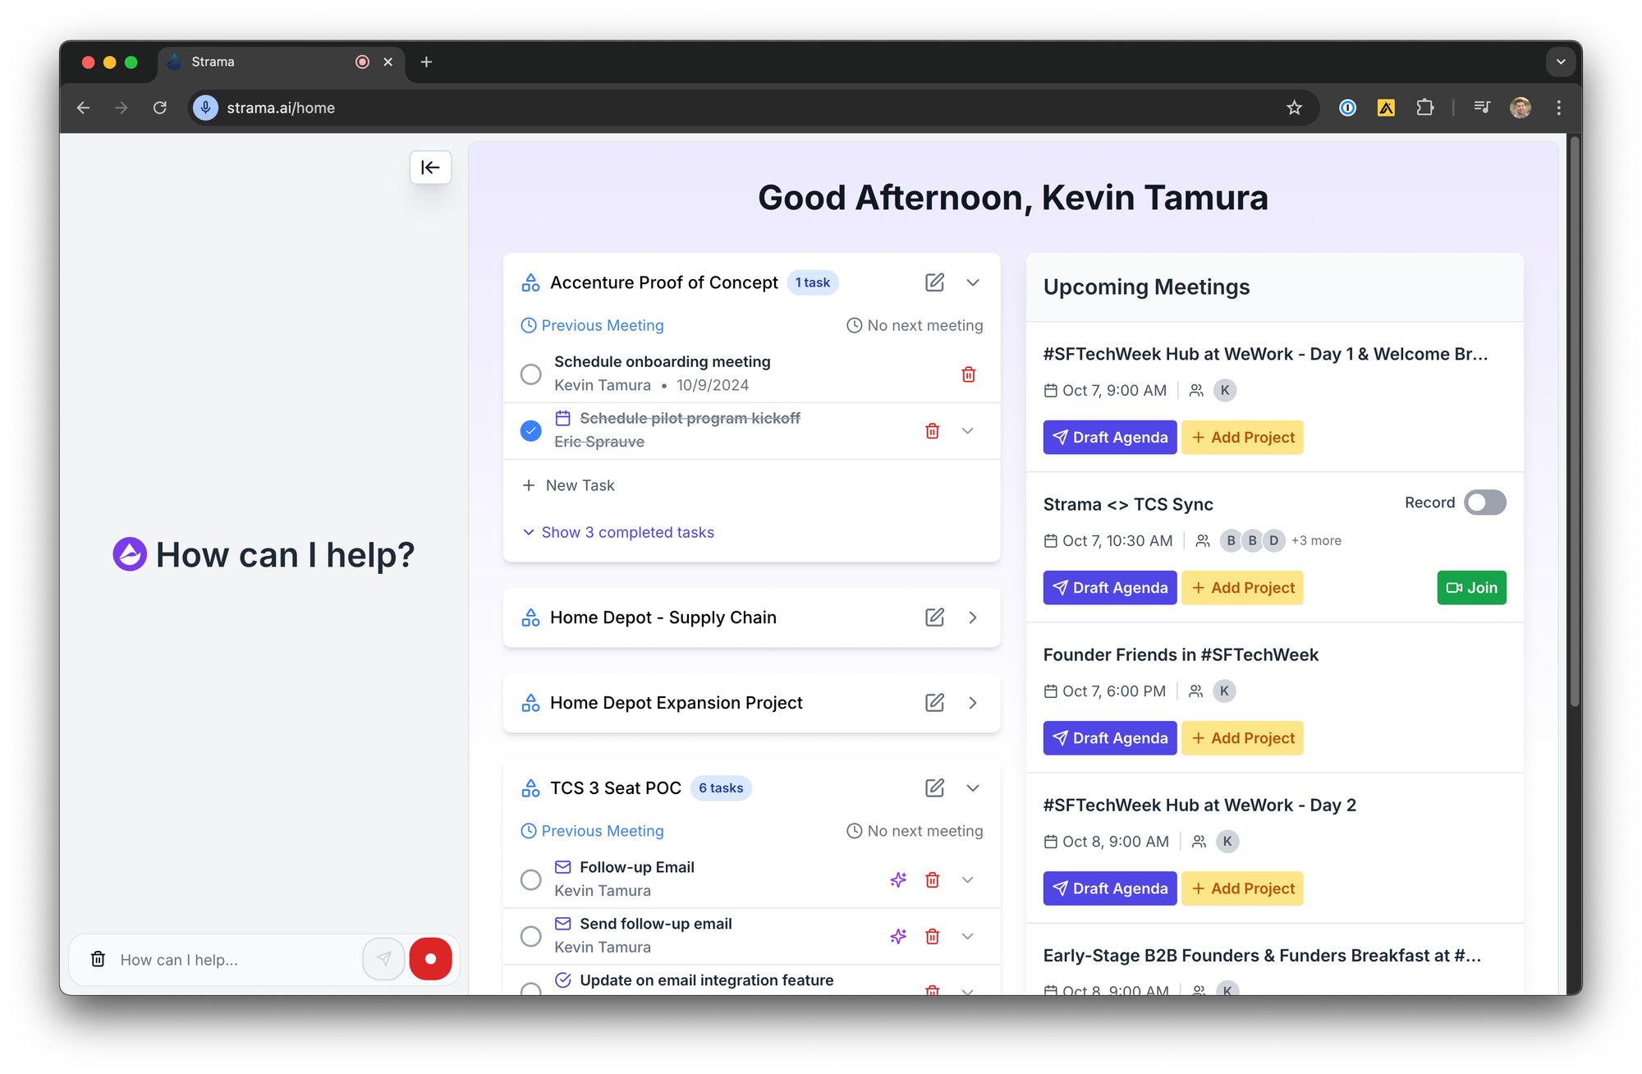Expand Home Depot - Supply Chain project
1642x1074 pixels.
(972, 617)
